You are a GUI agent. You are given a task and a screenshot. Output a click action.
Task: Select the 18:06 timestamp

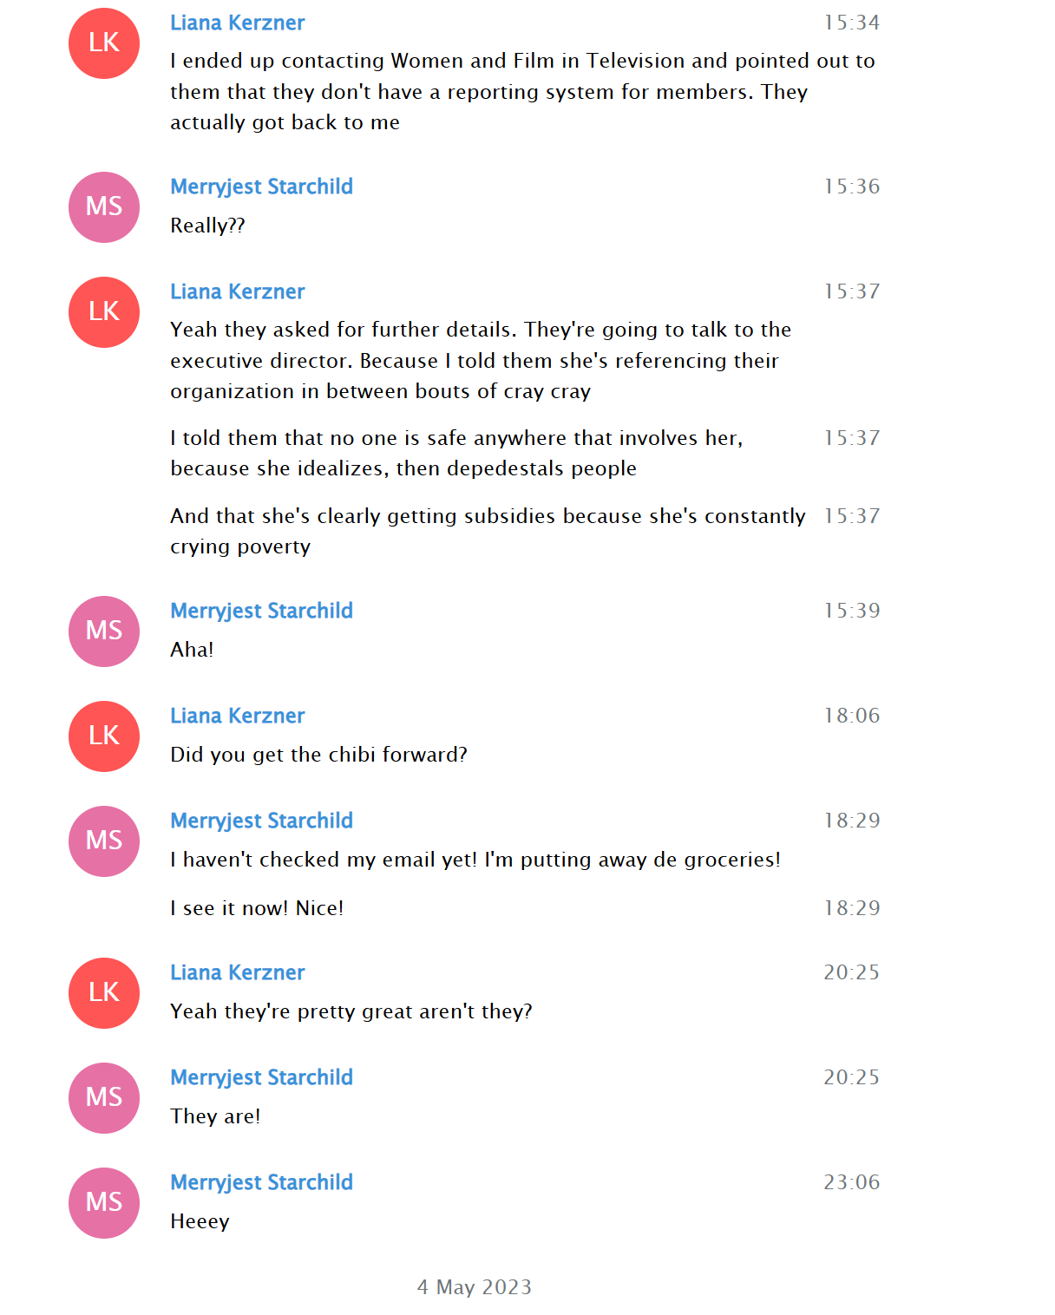[x=851, y=716]
